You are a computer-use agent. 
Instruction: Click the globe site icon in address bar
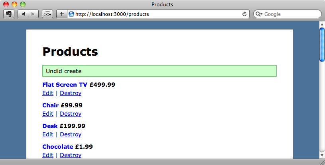click(x=71, y=14)
